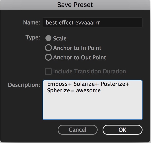The height and width of the screenshot is (143, 151).
Task: Place cursor in "best effect evvaaarrr" text
Action: 73,23
